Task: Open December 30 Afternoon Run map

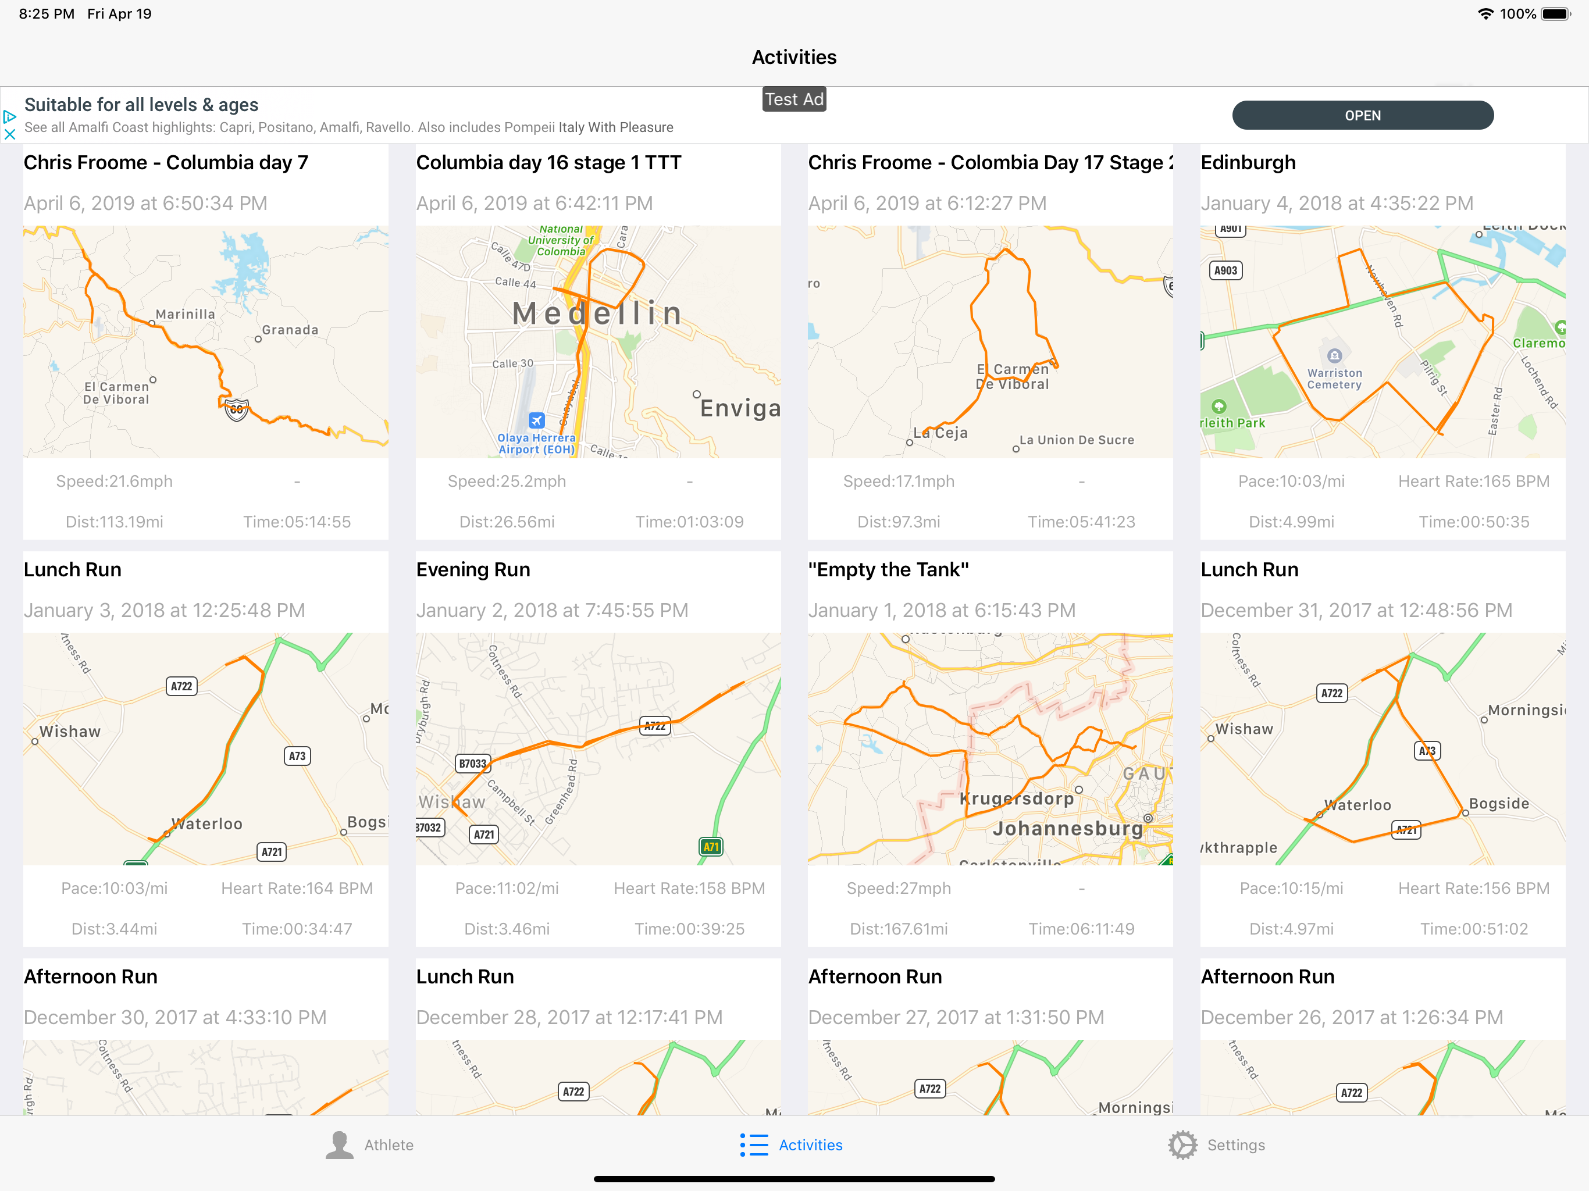Action: (x=205, y=1078)
